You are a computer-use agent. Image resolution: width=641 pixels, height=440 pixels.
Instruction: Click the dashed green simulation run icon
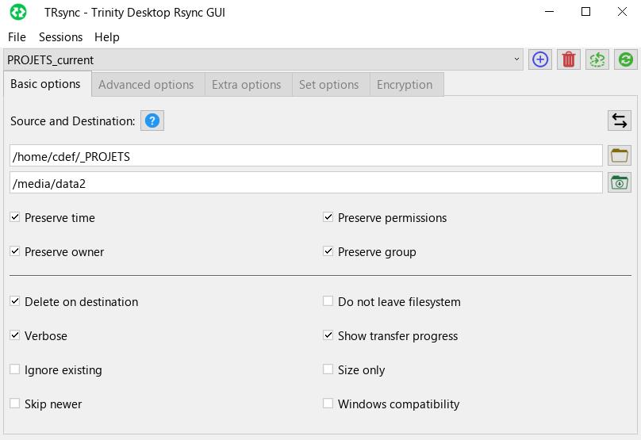pyautogui.click(x=597, y=59)
